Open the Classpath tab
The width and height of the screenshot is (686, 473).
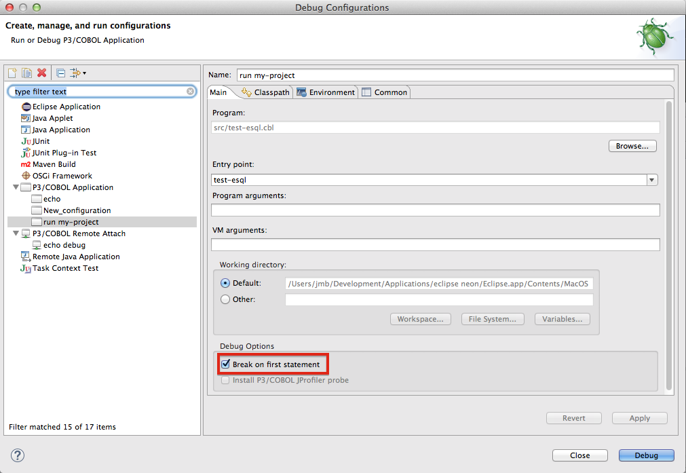click(x=265, y=92)
